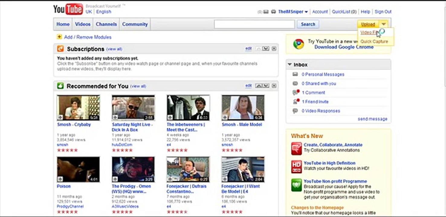Viewport: 446px width, 217px height.
Task: Open the Community tab
Action: point(135,24)
